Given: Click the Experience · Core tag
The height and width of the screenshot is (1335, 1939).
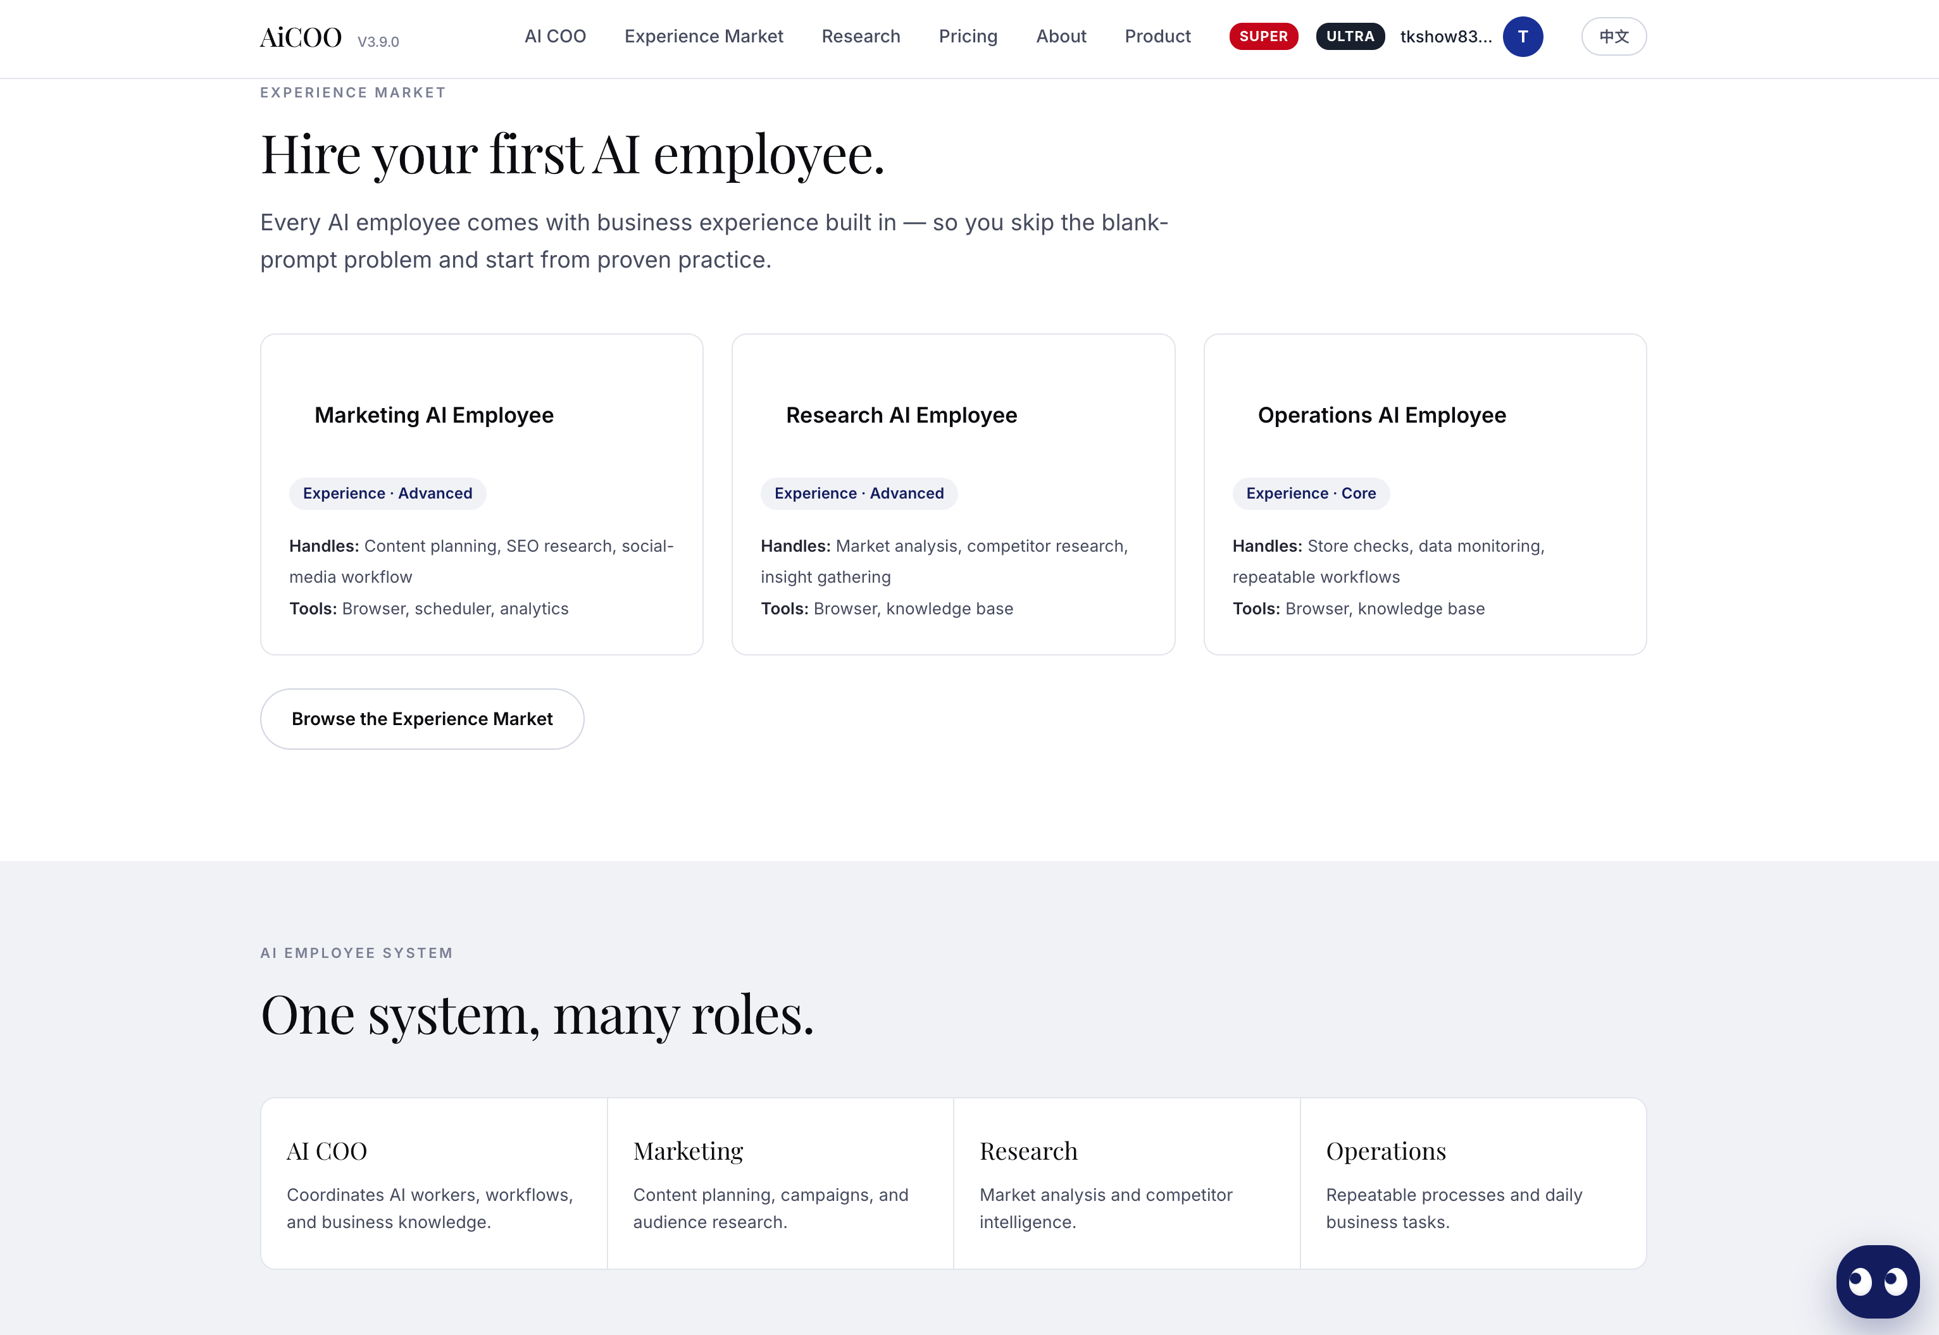Looking at the screenshot, I should (1311, 494).
